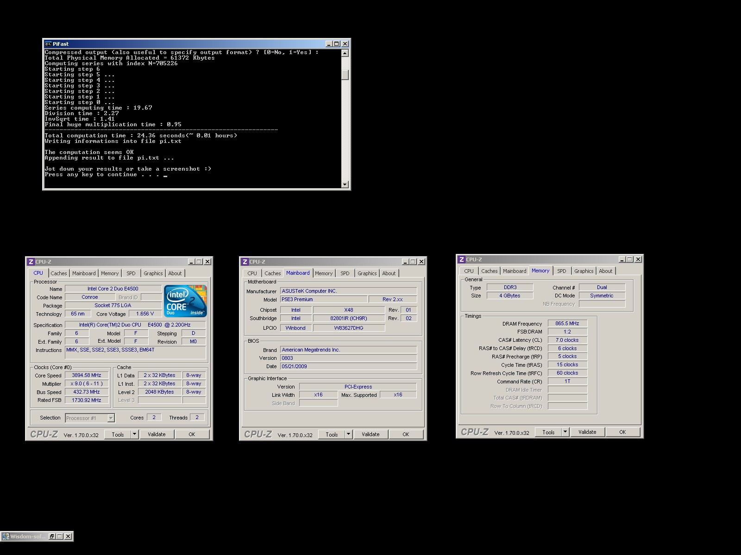Select the CPU tab in CPU window
This screenshot has width=741, height=555.
pos(38,273)
